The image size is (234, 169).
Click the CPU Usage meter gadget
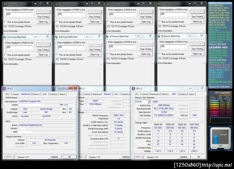(220, 107)
